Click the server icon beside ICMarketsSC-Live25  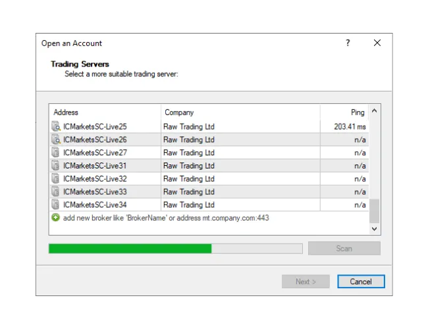click(56, 126)
